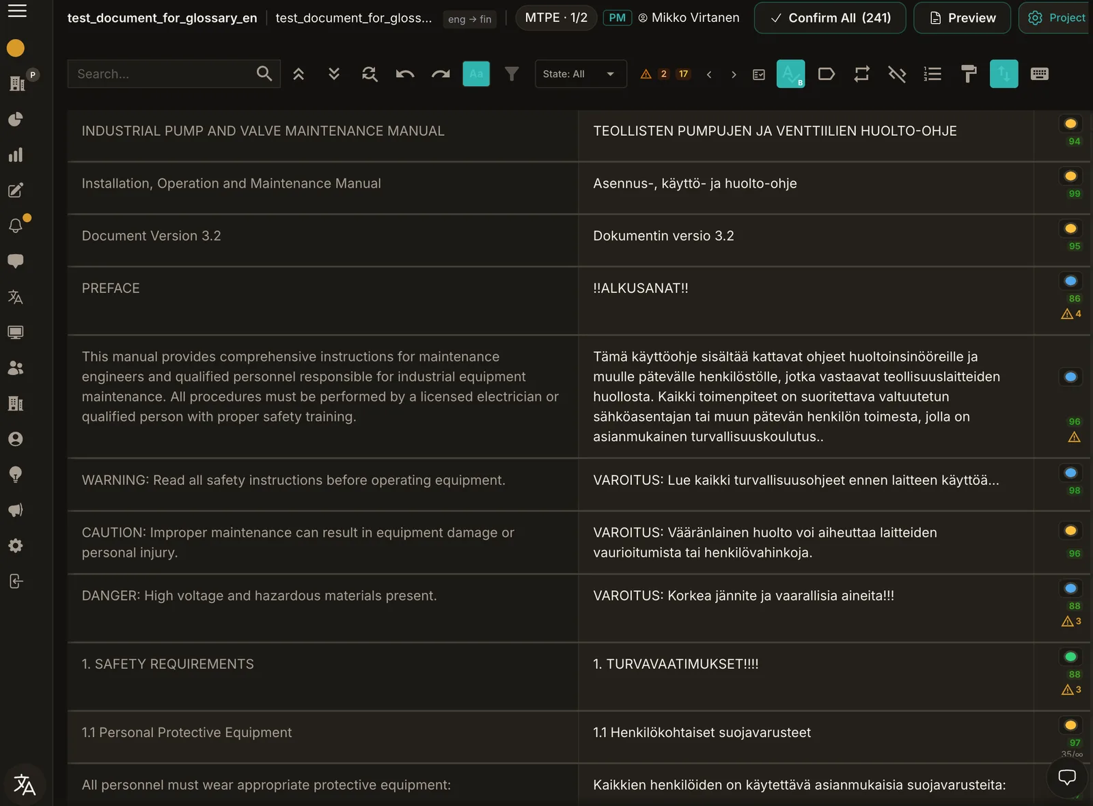Undo the last edit
Viewport: 1093px width, 806px height.
[x=405, y=74]
